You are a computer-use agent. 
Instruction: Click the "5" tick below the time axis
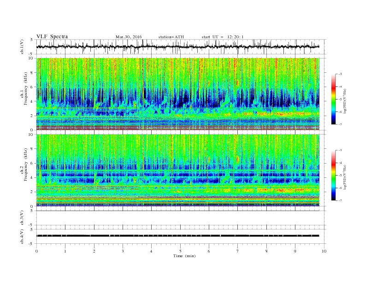180,251
